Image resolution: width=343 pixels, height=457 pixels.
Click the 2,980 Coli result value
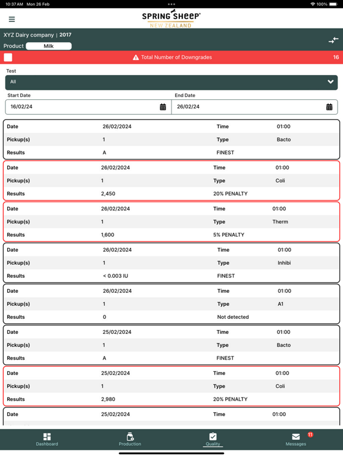click(x=108, y=399)
